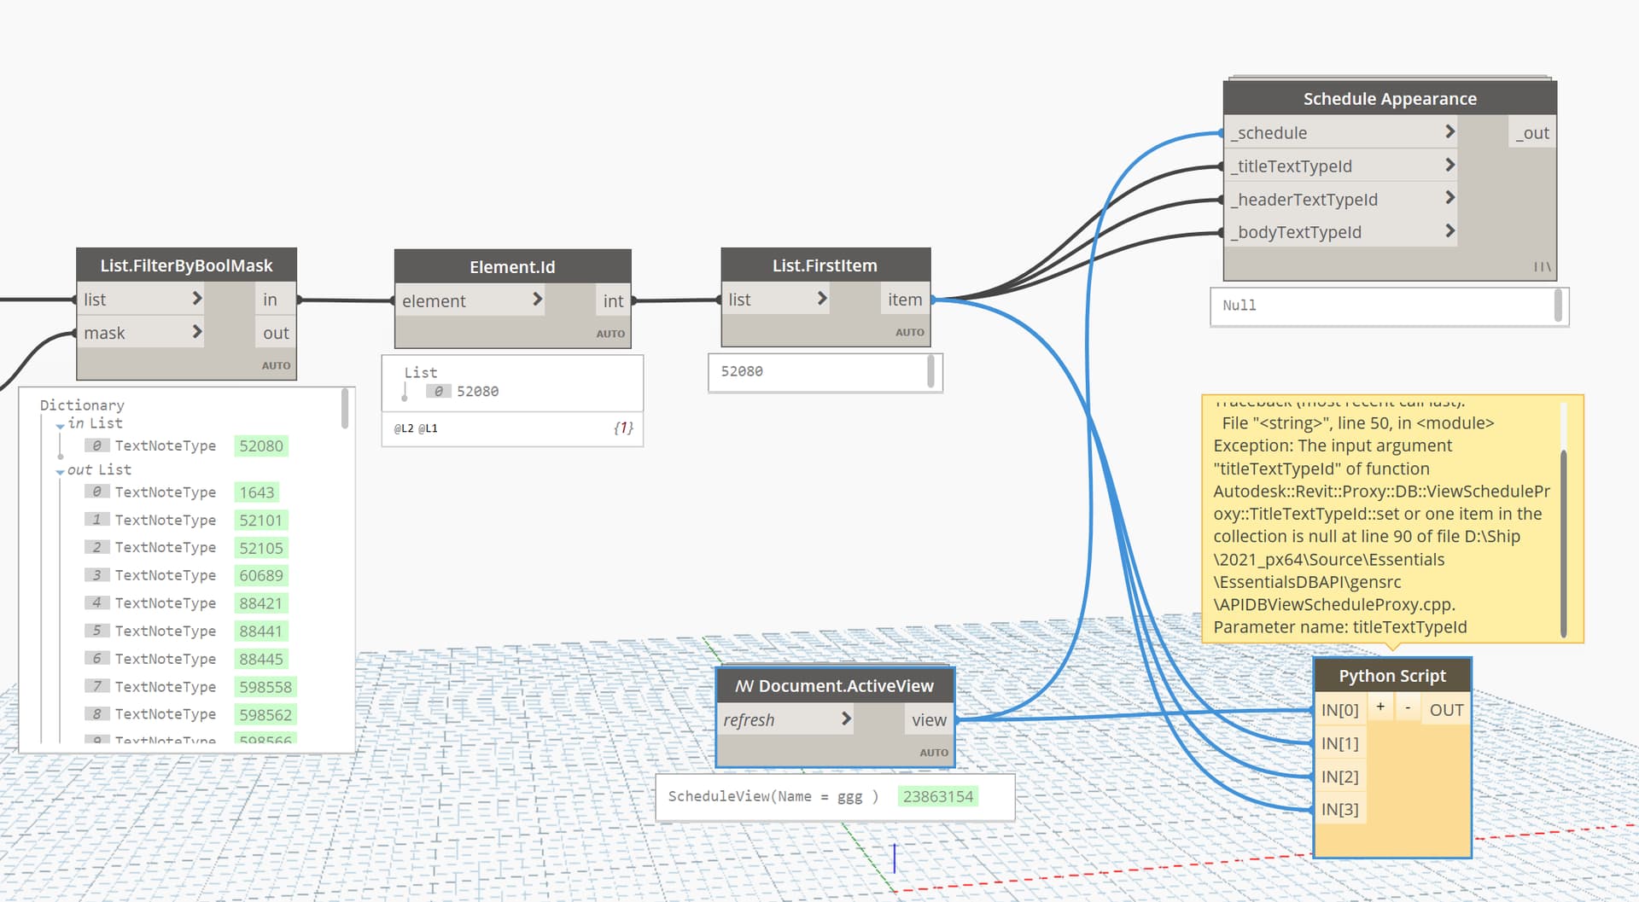Click the refresh input chevron on Document.ActiveView
This screenshot has width=1639, height=902.
[845, 719]
